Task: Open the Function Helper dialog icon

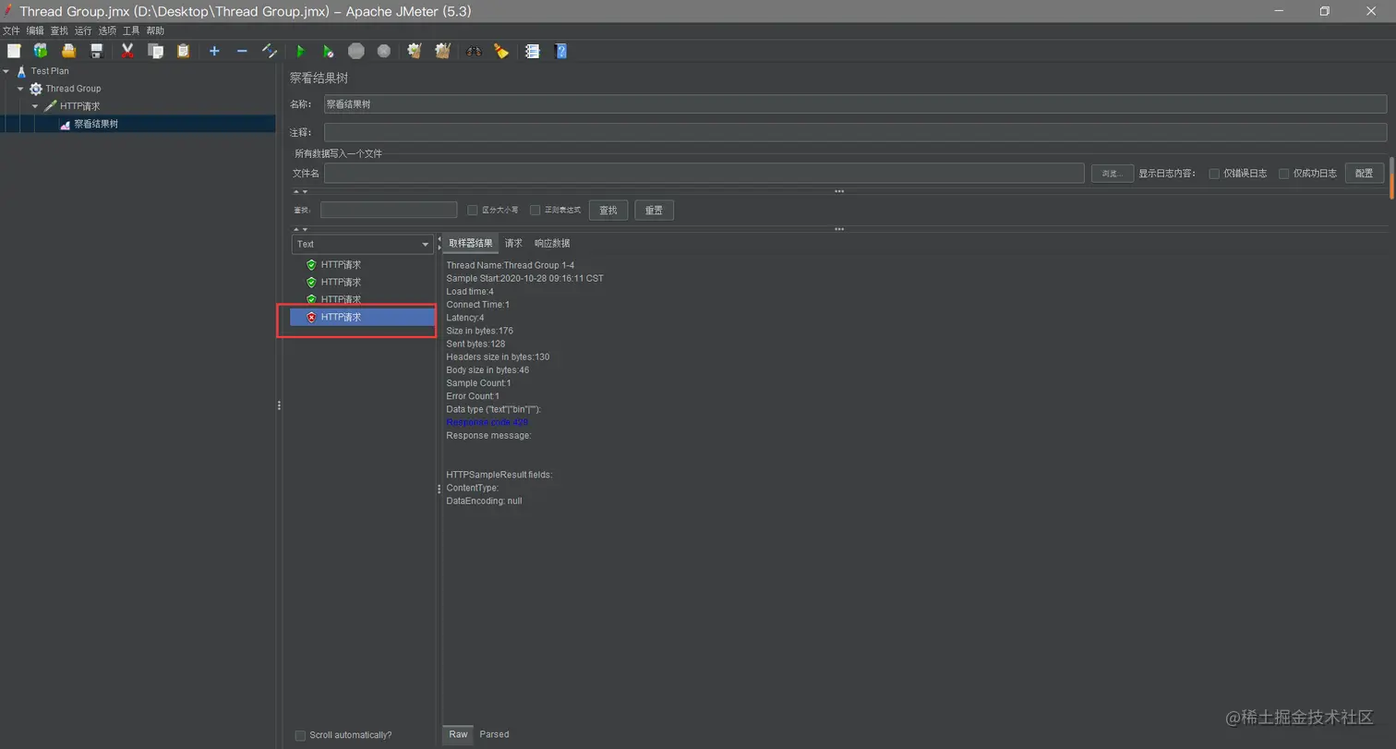Action: tap(532, 51)
